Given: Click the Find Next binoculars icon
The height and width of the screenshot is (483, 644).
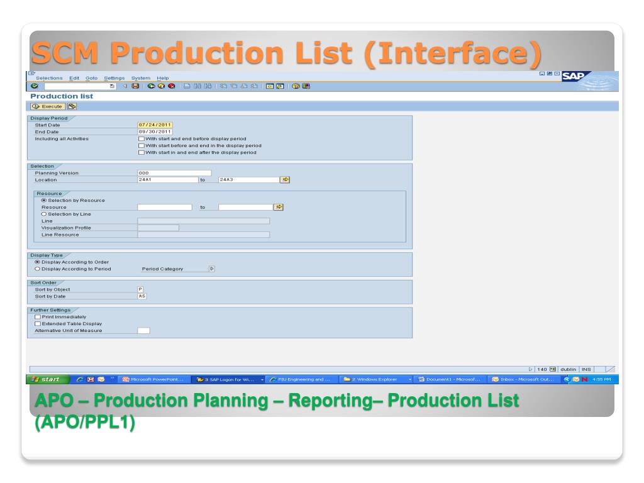Looking at the screenshot, I should 208,86.
